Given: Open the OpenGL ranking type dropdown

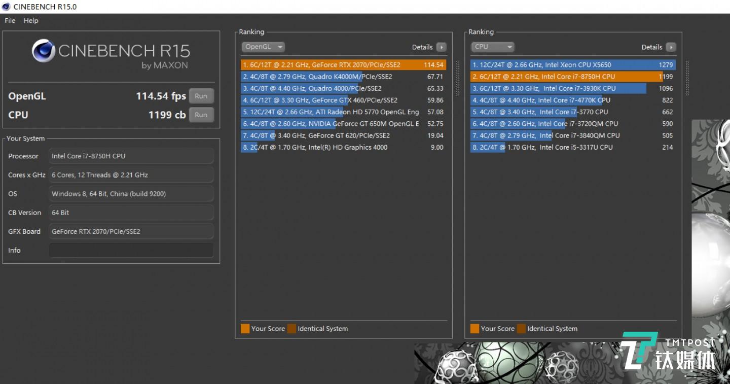Looking at the screenshot, I should [263, 47].
